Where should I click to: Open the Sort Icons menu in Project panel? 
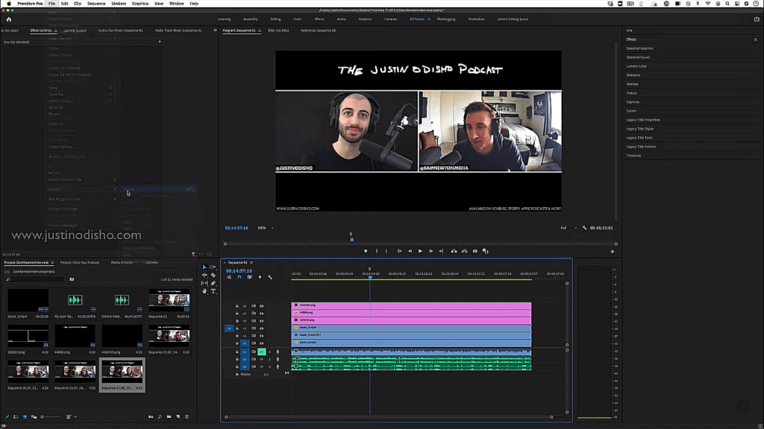[x=69, y=417]
